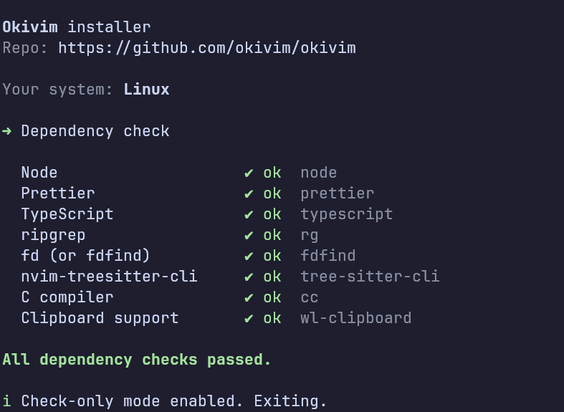Click the checkmark in the fd (or fdfind) row

pyautogui.click(x=249, y=256)
